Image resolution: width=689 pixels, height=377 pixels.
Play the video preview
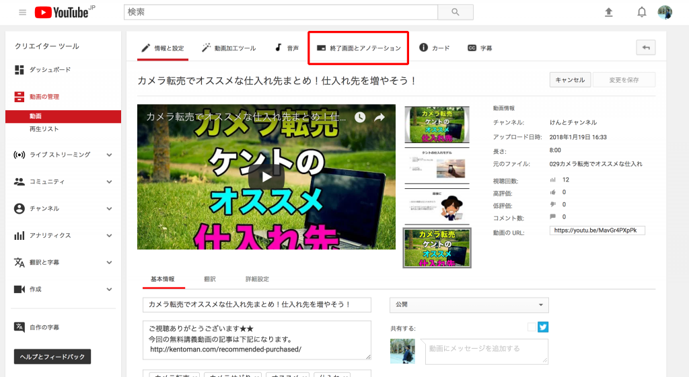tap(266, 177)
